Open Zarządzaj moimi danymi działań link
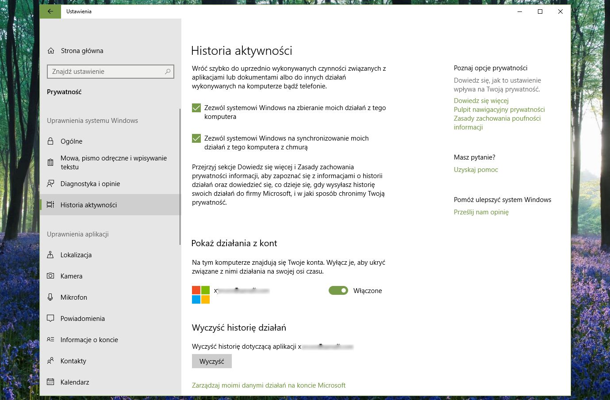610x400 pixels. [x=269, y=385]
